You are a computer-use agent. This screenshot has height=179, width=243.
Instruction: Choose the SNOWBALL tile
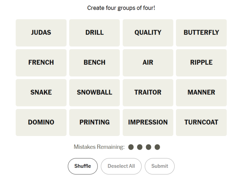[94, 92]
